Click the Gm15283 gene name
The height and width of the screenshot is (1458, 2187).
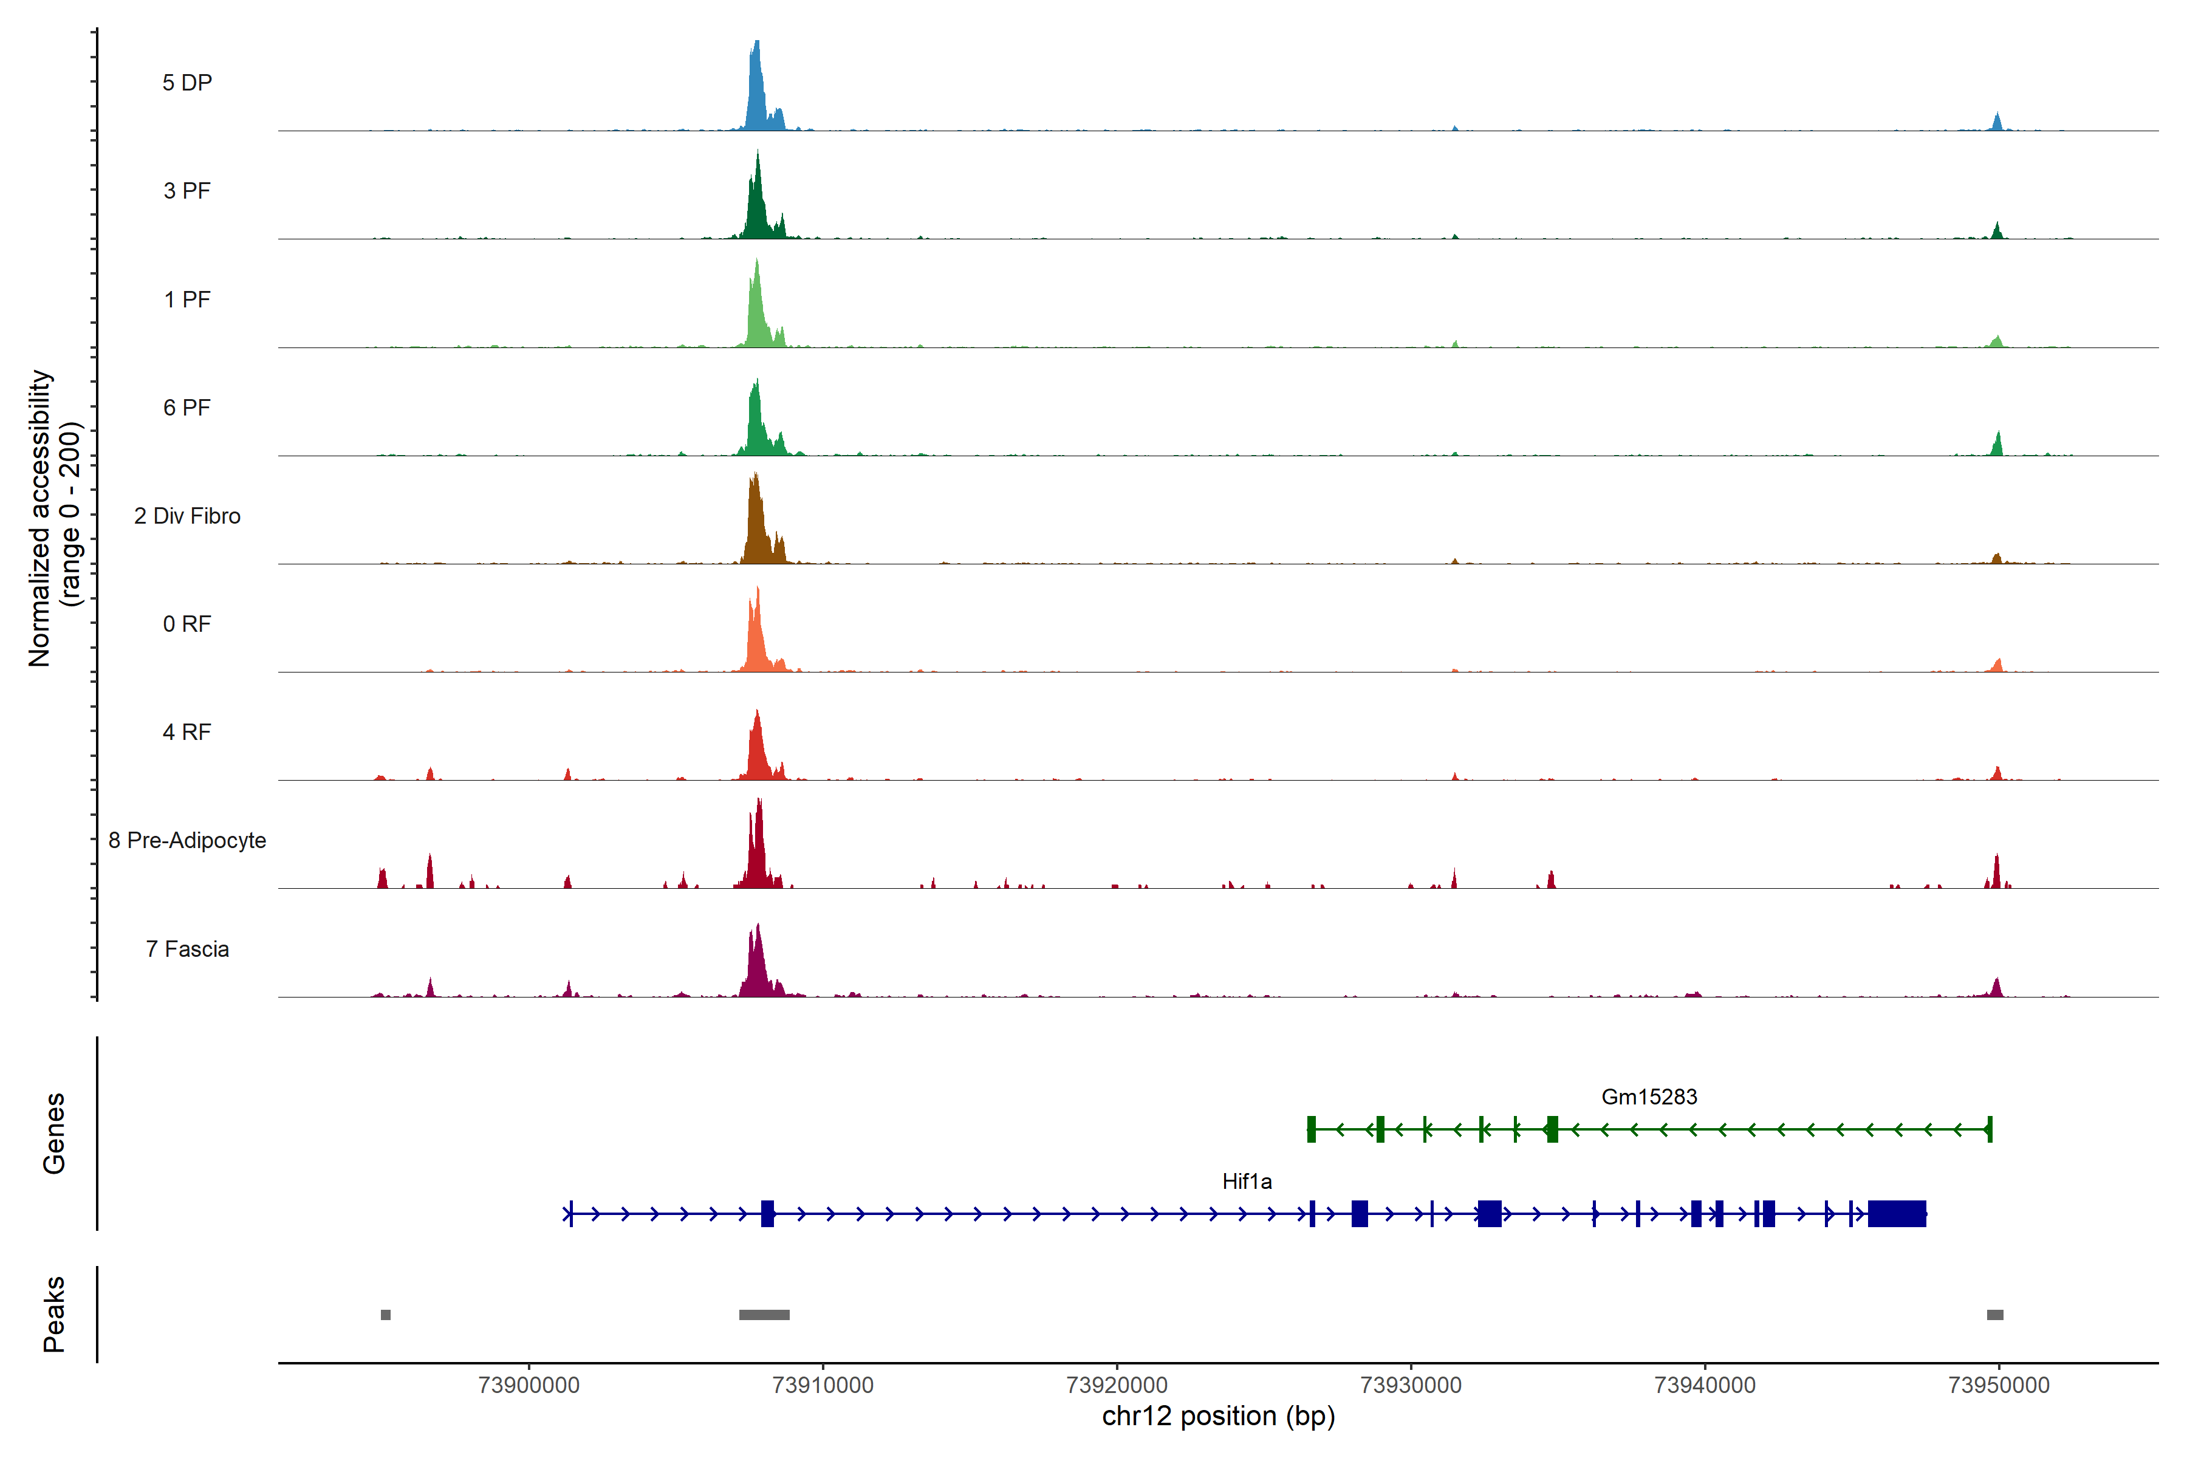coord(1649,1097)
